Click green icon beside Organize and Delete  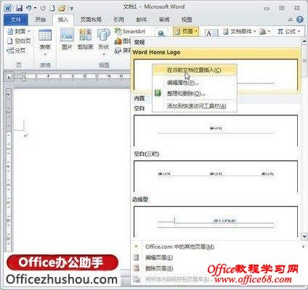click(158, 93)
